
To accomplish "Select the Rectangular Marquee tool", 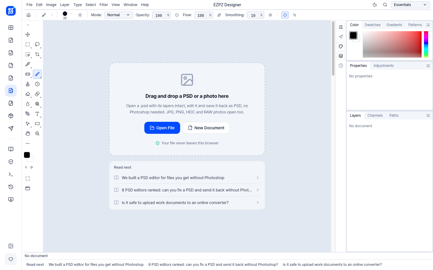I will (28, 44).
